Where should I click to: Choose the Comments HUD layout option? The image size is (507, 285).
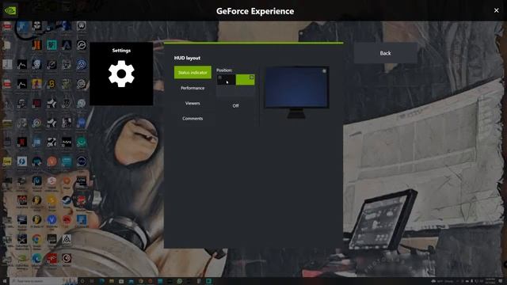[193, 118]
